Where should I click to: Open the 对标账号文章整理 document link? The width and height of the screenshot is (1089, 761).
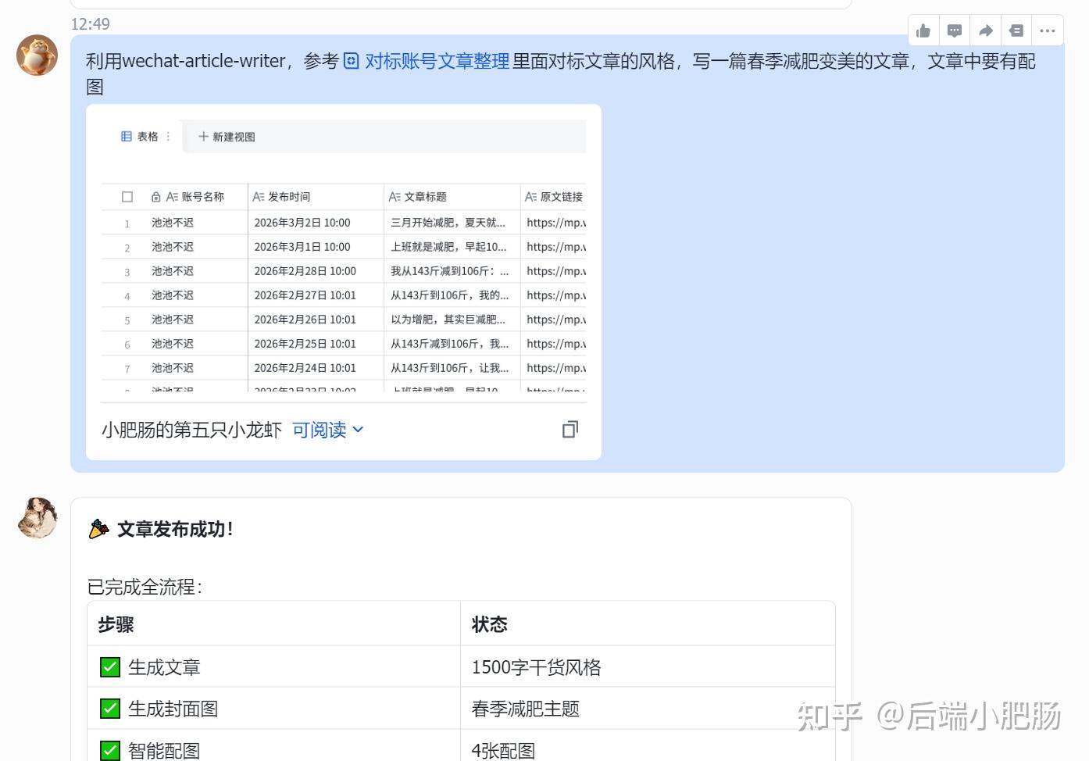tap(437, 61)
